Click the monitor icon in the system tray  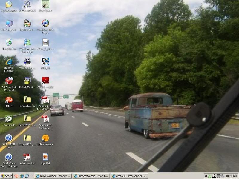tap(218, 176)
